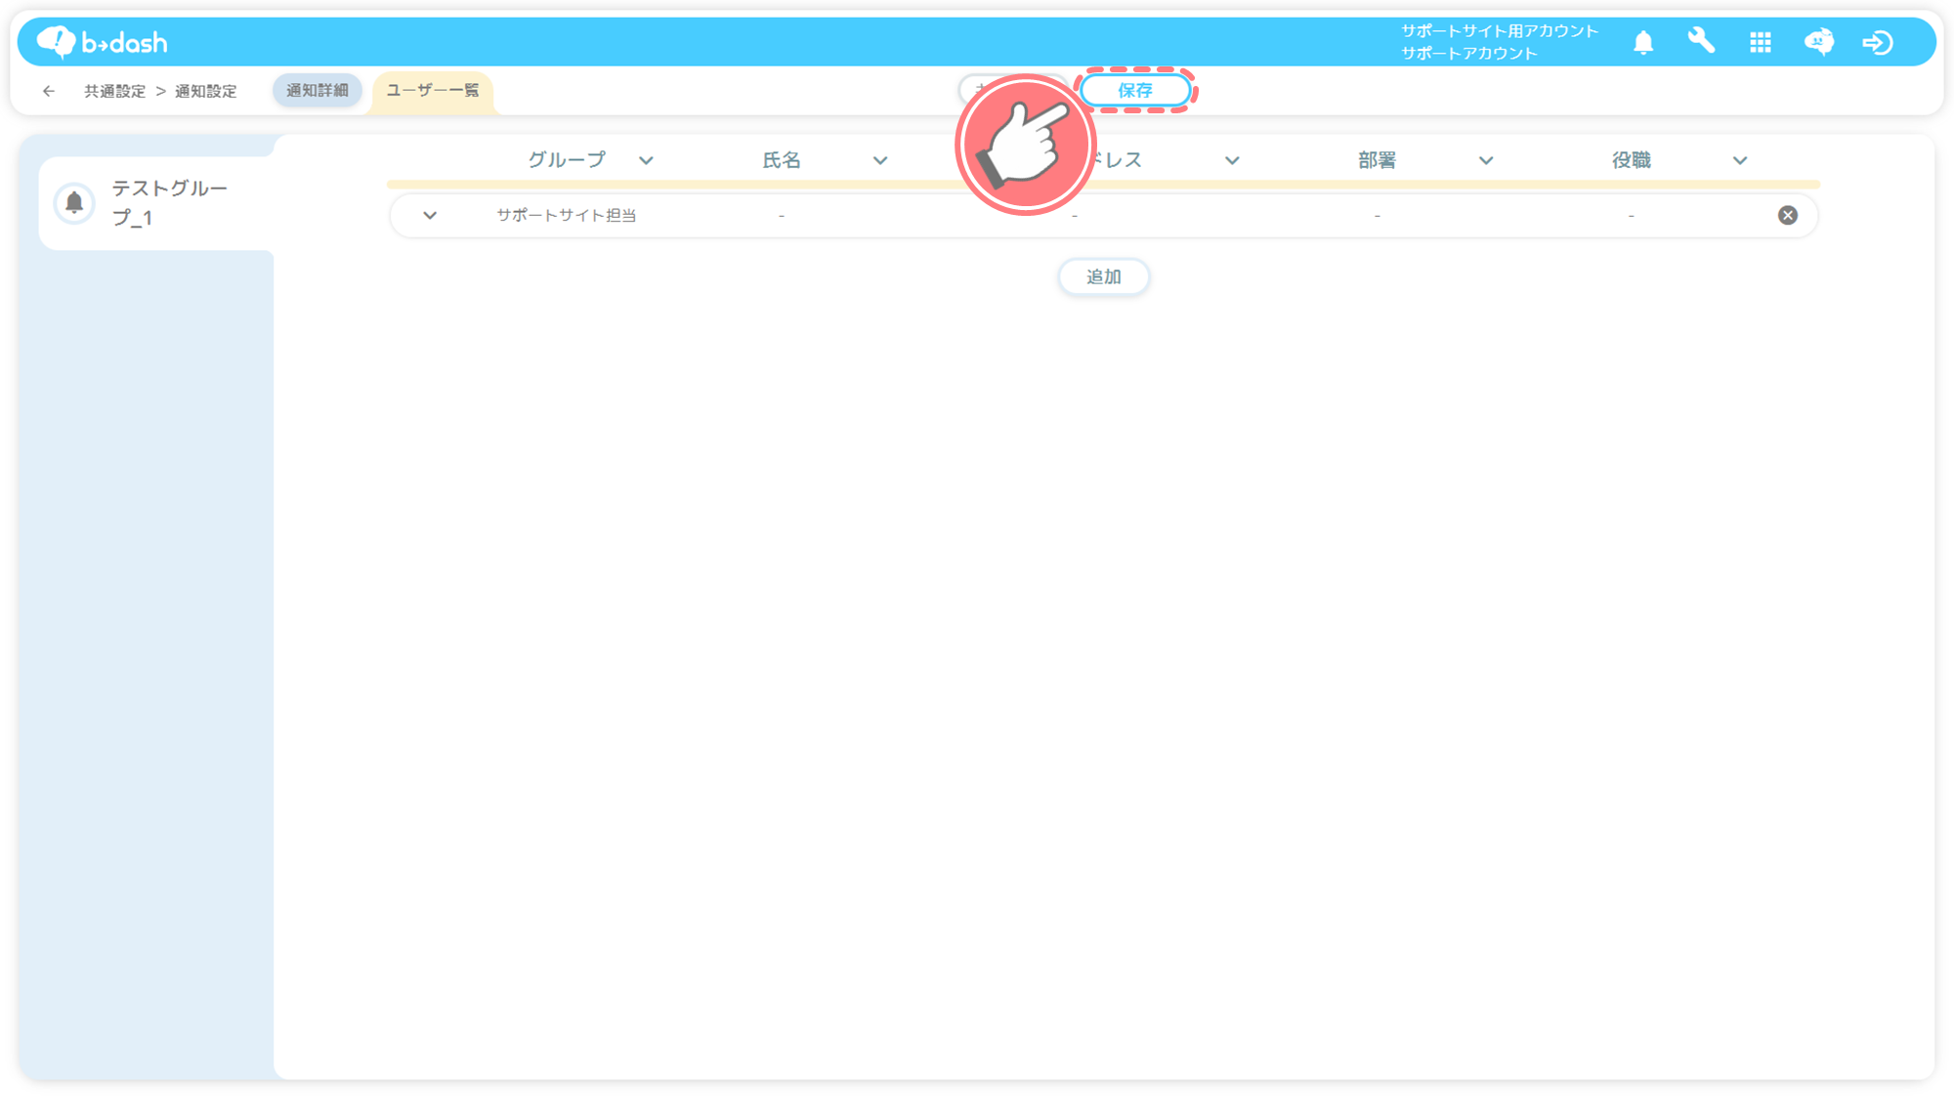Select the ユーザー一覧 tab
1954x1099 pixels.
(x=432, y=90)
